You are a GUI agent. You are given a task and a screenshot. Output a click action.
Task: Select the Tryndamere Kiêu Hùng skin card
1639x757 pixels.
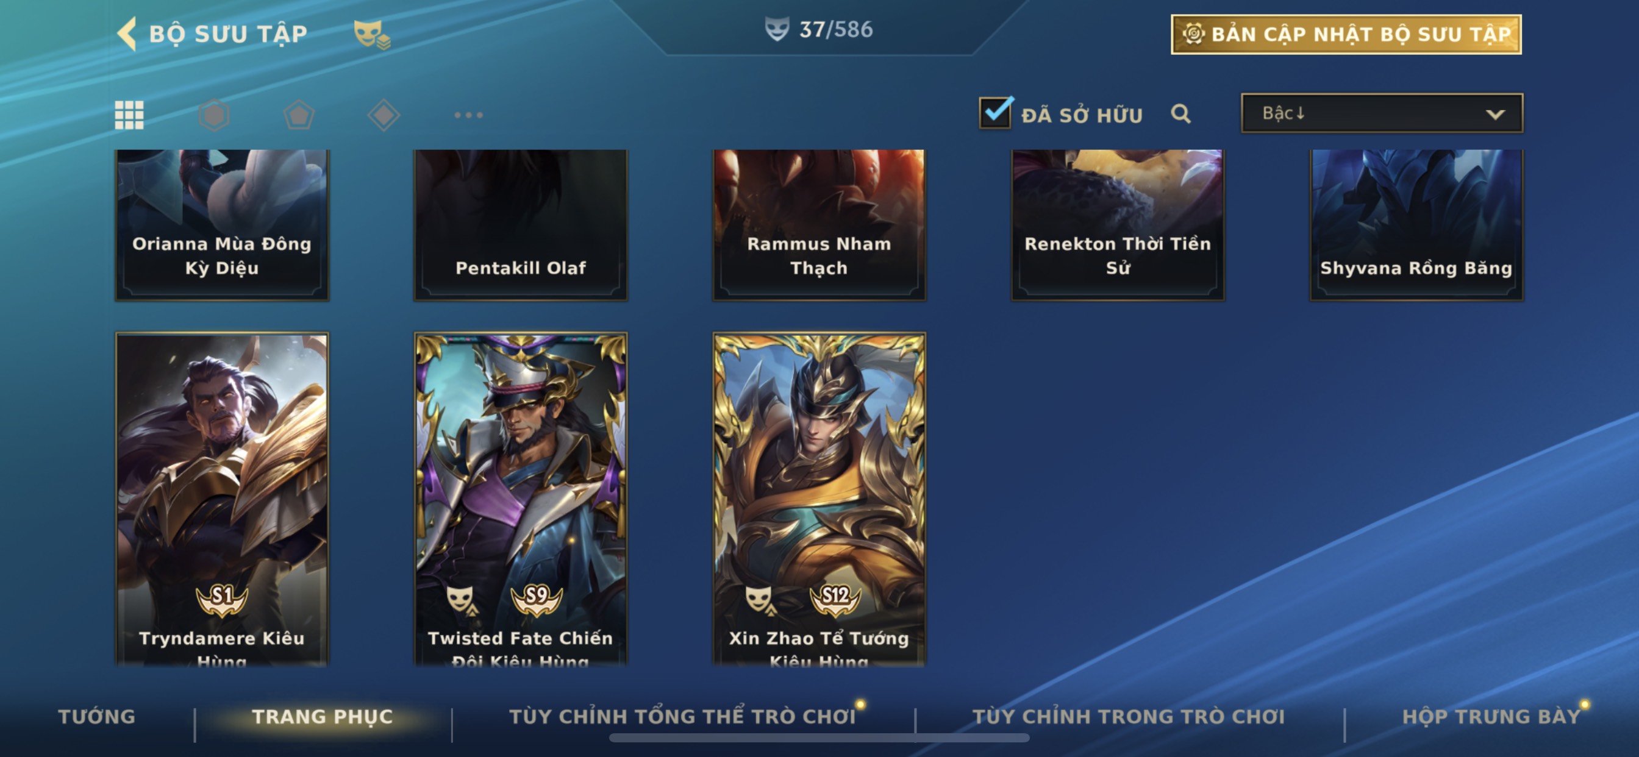point(222,499)
